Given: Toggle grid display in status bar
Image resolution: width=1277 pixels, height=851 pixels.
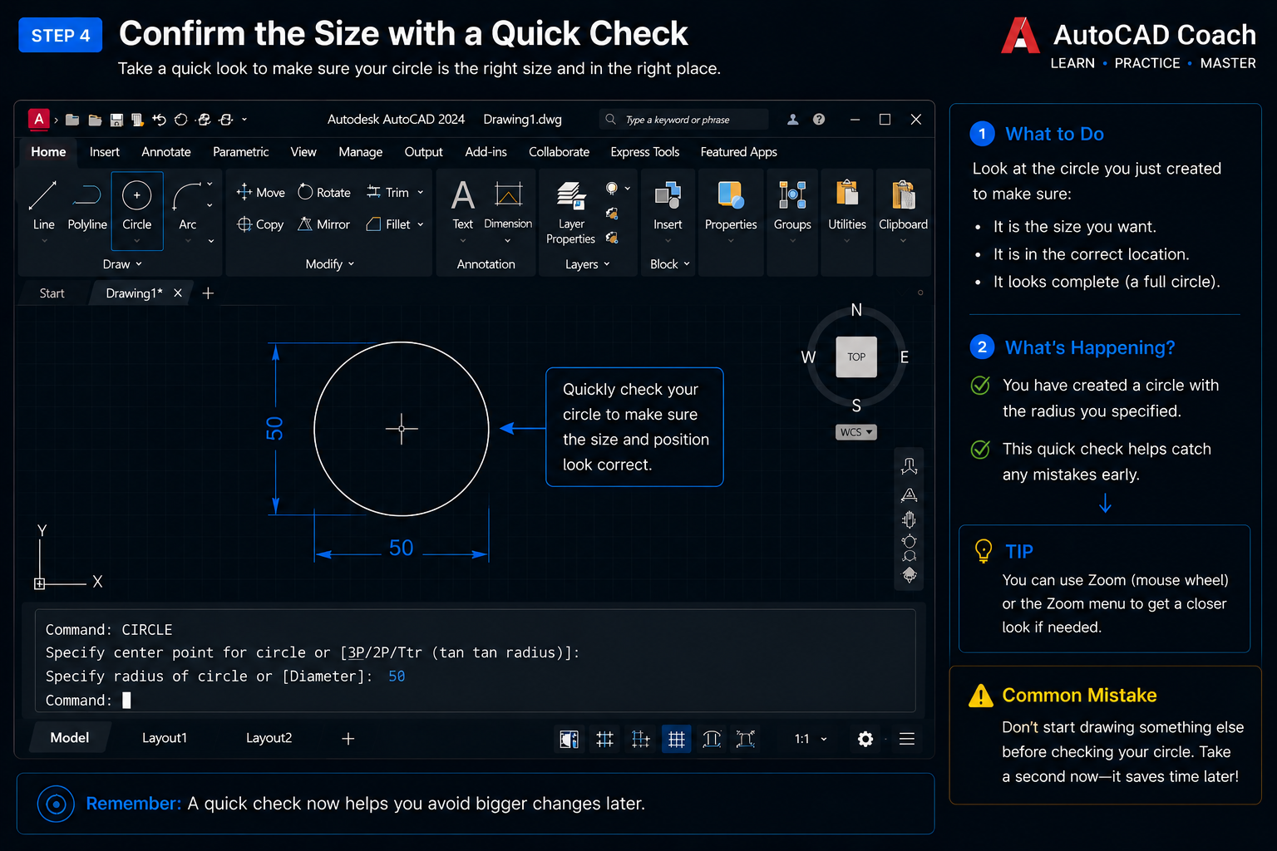Looking at the screenshot, I should point(605,739).
